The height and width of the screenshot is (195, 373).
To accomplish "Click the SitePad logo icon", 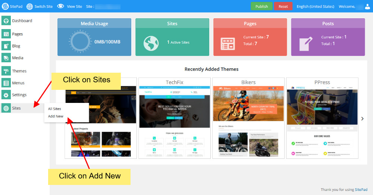I will [x=5, y=6].
